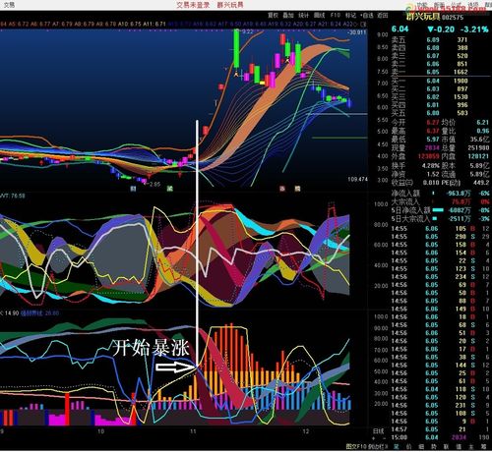Click the 复权 toolbar button
Image resolution: width=492 pixels, height=452 pixels.
click(273, 15)
